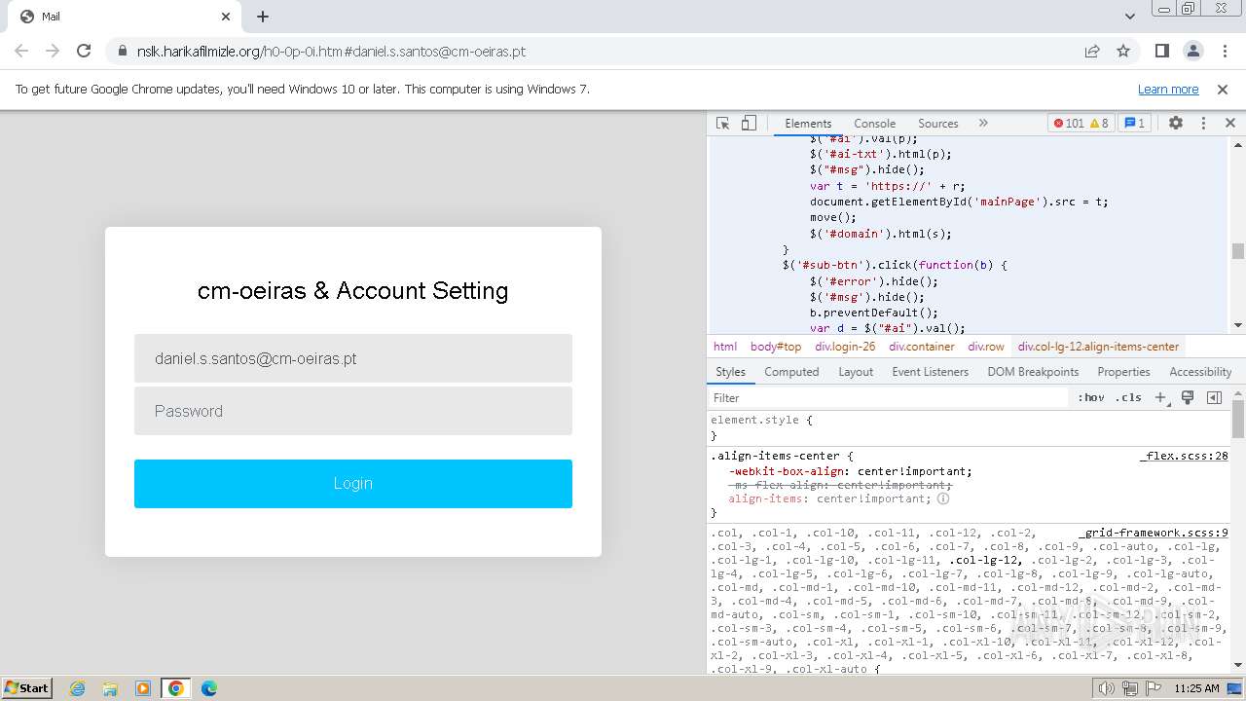Open the Chrome profile avatar
The width and height of the screenshot is (1246, 701).
point(1193,51)
